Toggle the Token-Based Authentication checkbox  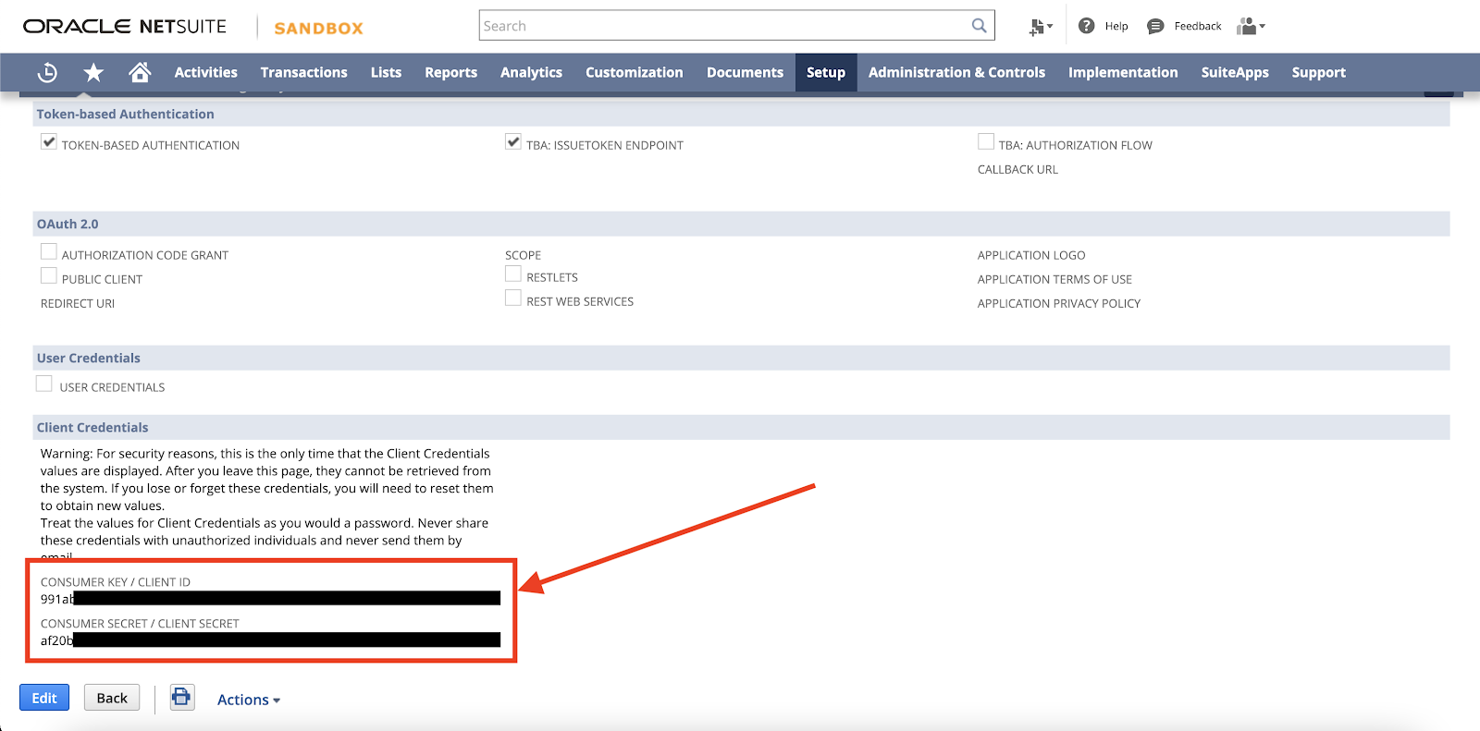click(49, 142)
